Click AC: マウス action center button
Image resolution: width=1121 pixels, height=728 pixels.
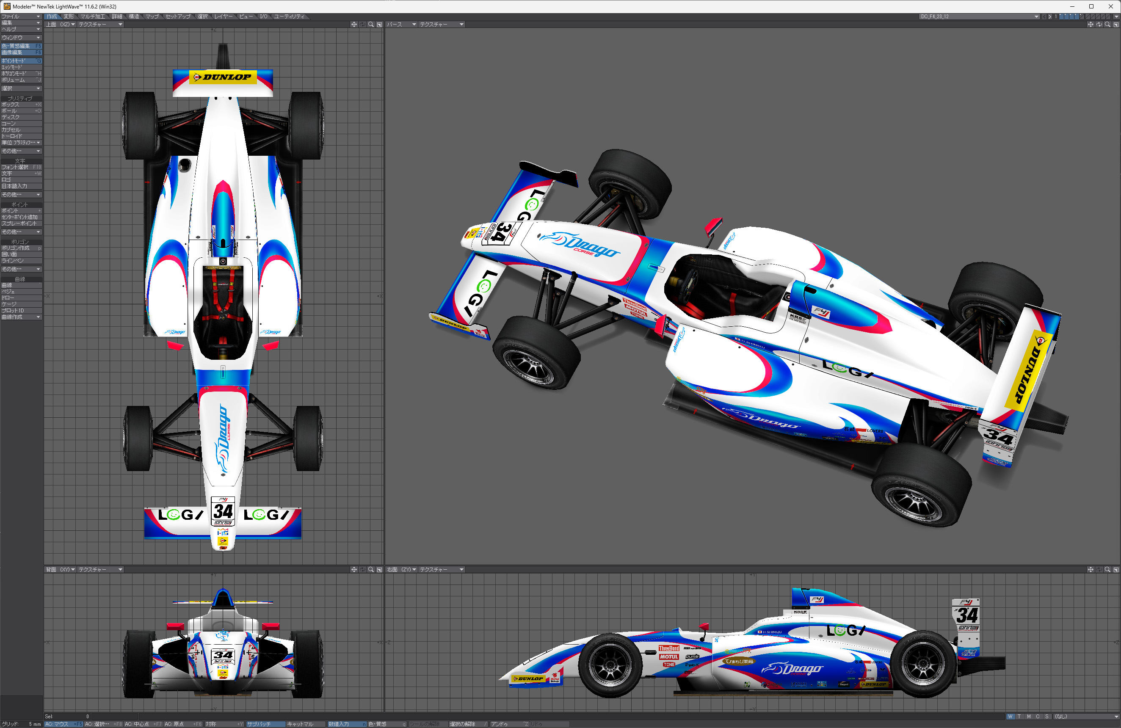click(x=64, y=724)
